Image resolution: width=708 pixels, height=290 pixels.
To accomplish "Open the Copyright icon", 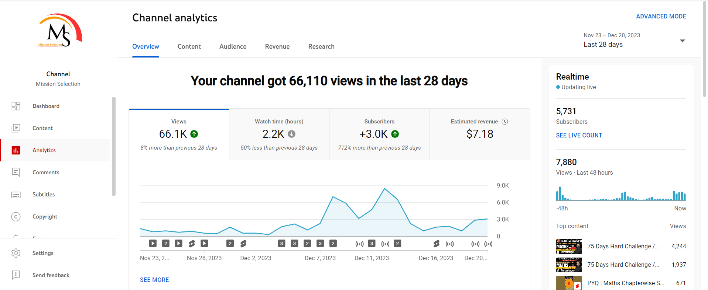I will (x=16, y=217).
